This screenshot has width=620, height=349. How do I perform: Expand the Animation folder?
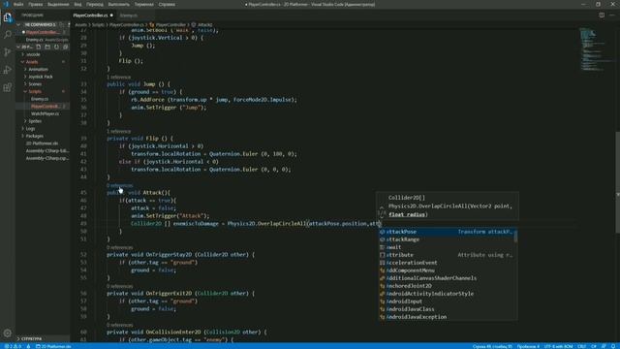[x=43, y=69]
